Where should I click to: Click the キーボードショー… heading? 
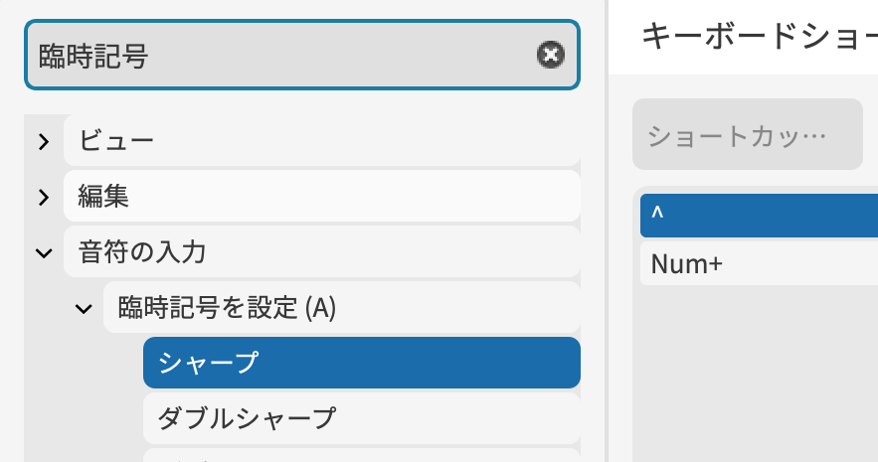coord(758,37)
